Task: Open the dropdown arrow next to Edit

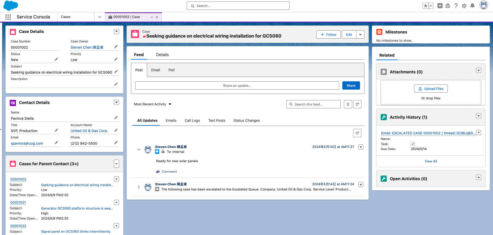Action: pos(360,34)
